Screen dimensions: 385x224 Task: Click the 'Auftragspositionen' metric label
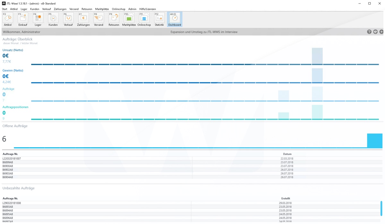(x=15, y=107)
